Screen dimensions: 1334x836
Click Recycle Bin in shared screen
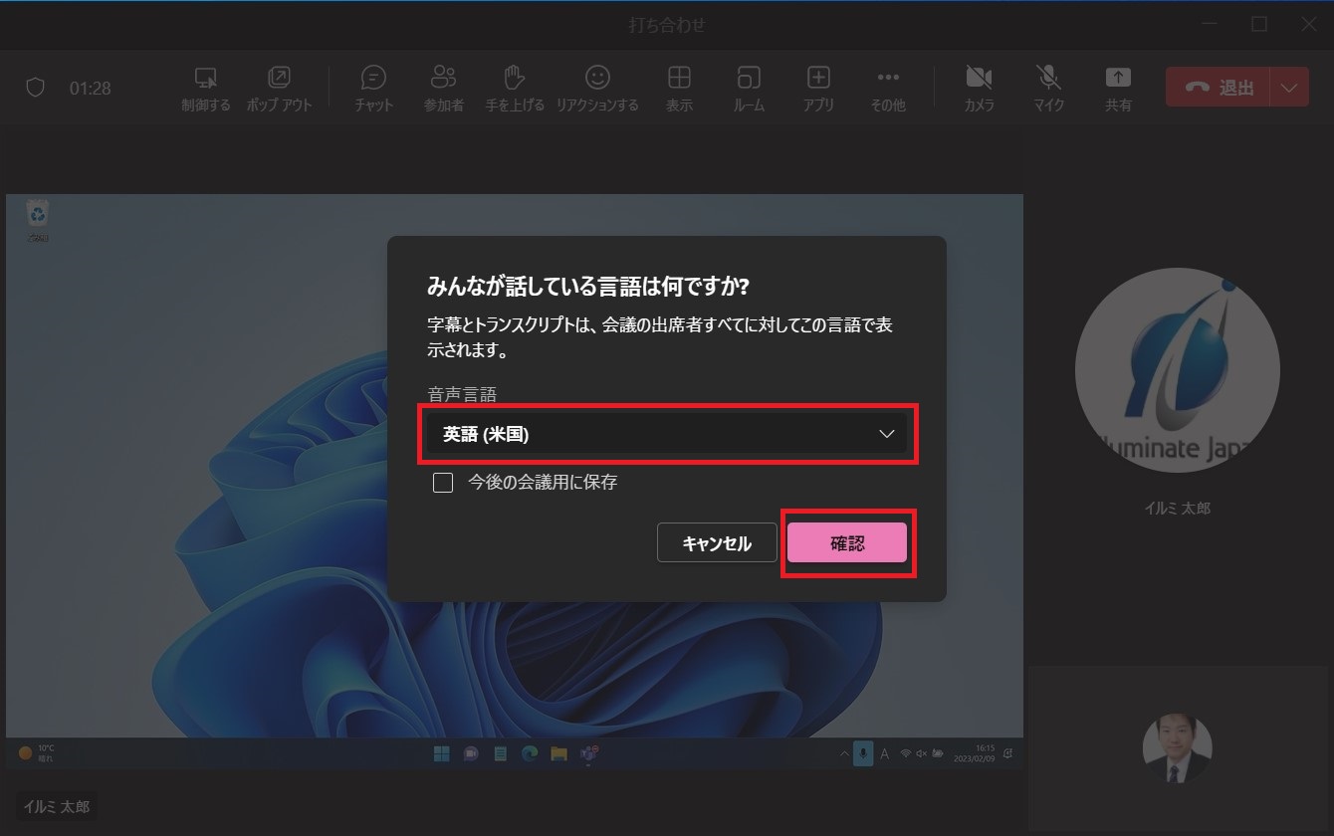37,219
